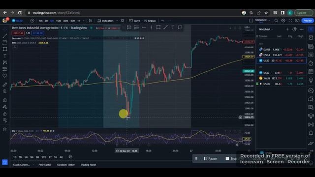
Task: Start bar Replay mode
Action: 150,21
